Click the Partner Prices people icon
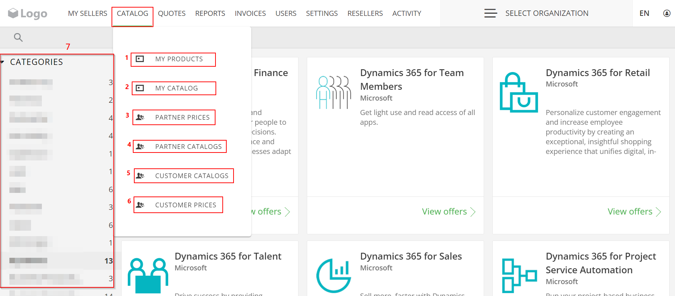 [x=140, y=117]
